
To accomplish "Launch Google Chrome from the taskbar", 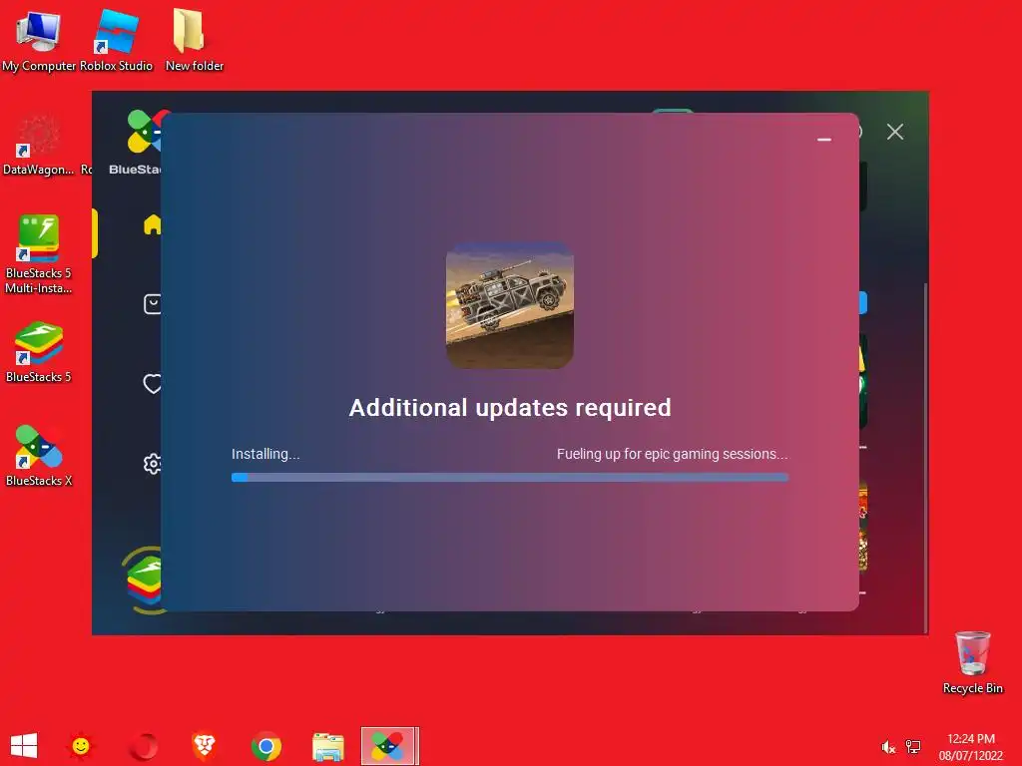I will point(265,746).
